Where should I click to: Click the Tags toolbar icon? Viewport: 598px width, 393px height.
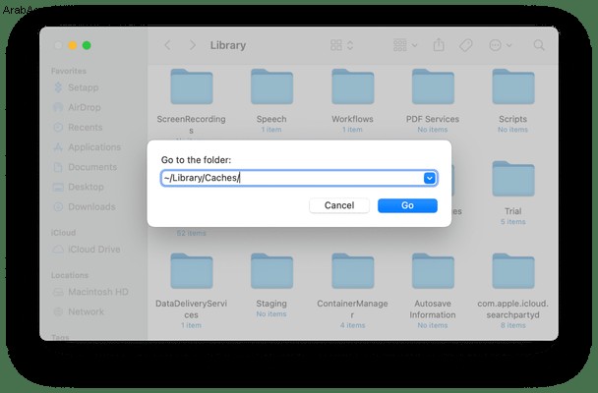(x=465, y=45)
